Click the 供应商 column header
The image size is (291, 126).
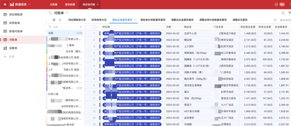tap(106, 27)
